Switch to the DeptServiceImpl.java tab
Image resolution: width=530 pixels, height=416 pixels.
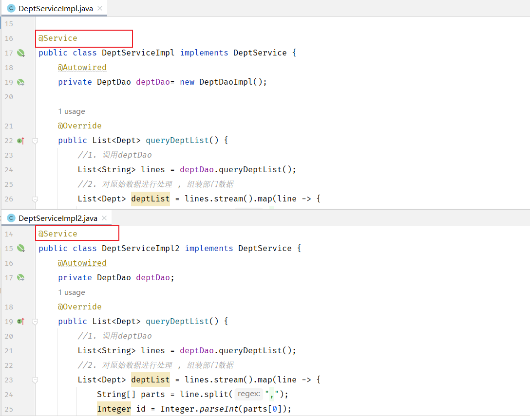tap(55, 8)
